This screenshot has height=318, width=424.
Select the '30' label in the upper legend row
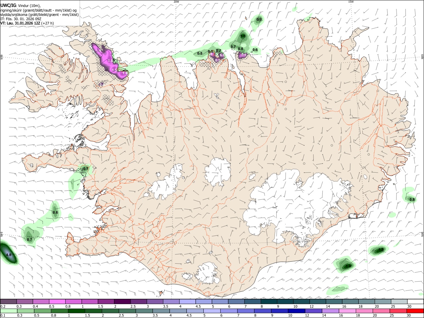point(409,306)
